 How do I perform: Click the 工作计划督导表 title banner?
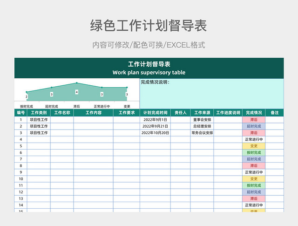(149, 68)
